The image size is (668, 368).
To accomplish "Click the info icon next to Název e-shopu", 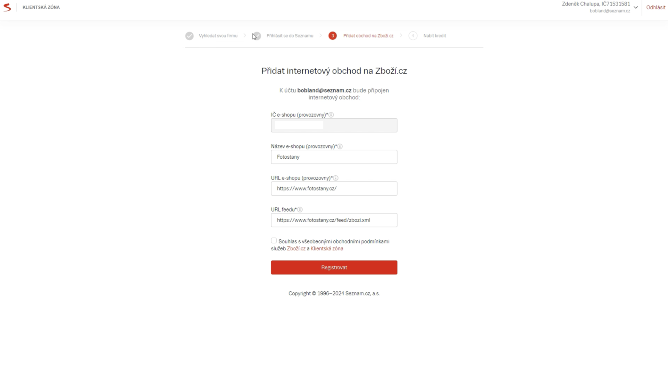I will (x=340, y=146).
